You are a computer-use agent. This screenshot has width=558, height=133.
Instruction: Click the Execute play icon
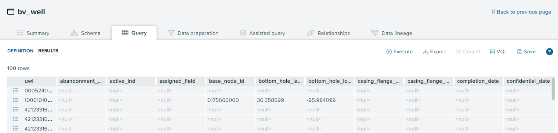[x=389, y=52]
